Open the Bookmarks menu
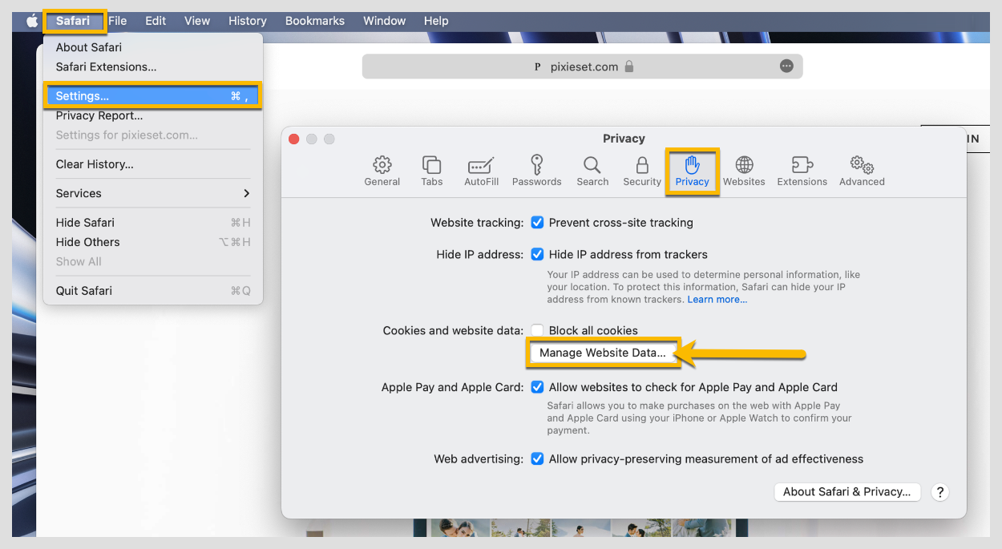 click(314, 21)
